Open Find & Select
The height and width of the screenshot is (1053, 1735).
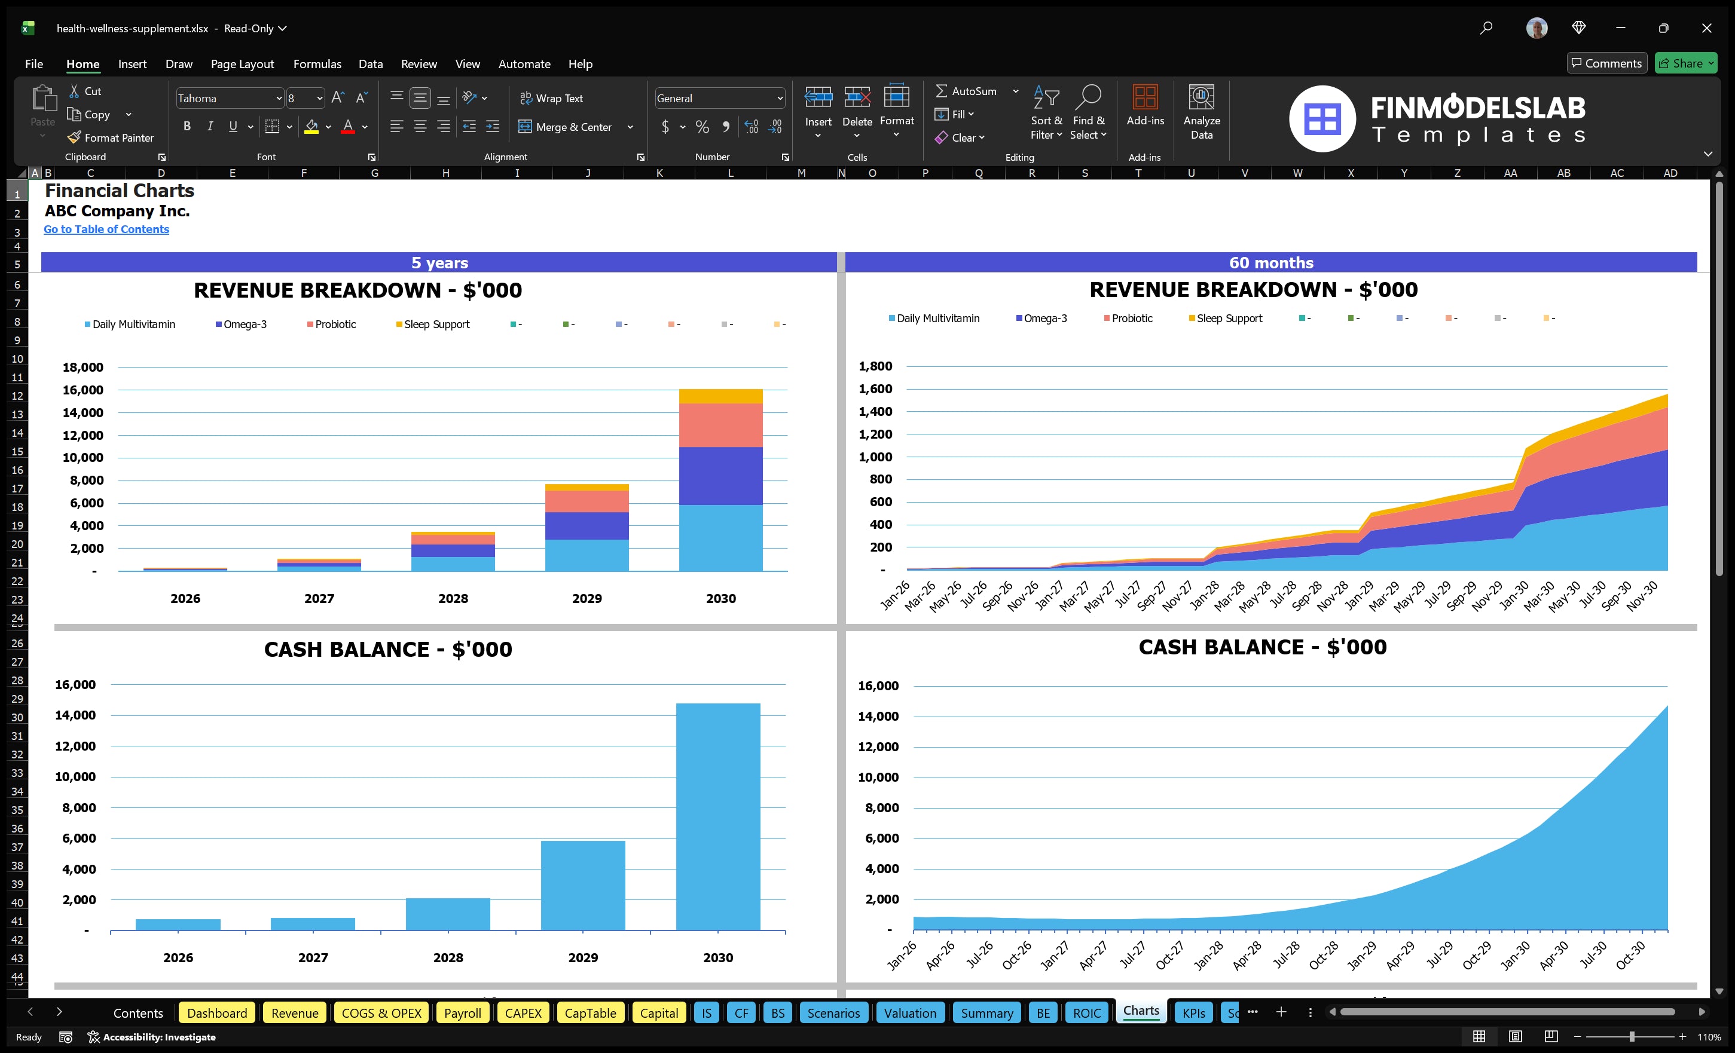pos(1089,112)
